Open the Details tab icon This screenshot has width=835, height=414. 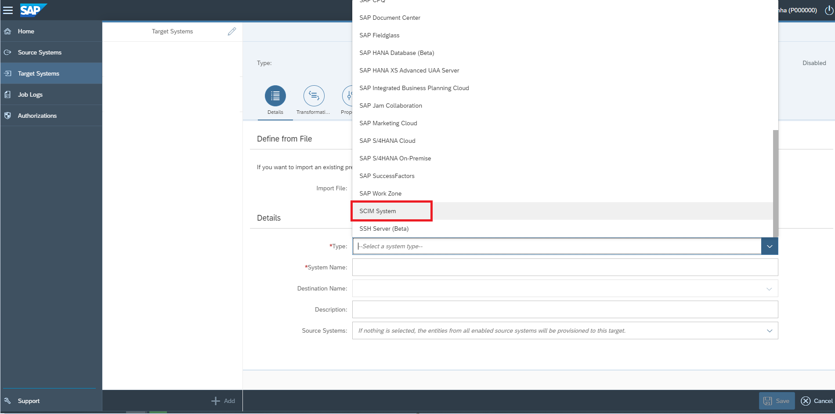coord(275,96)
